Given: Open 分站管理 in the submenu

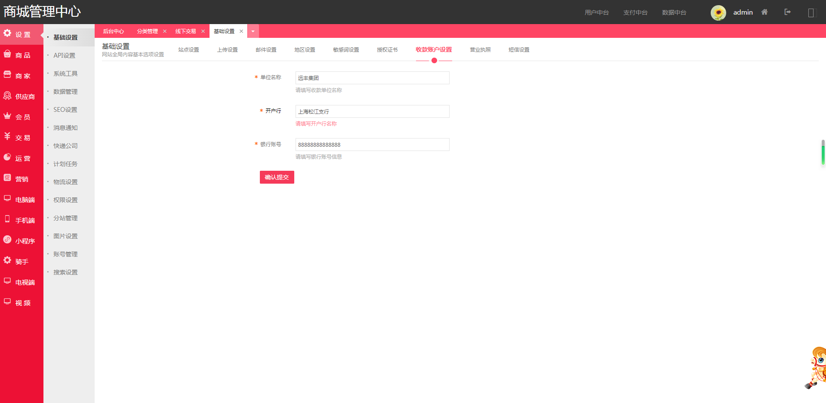Looking at the screenshot, I should point(65,218).
